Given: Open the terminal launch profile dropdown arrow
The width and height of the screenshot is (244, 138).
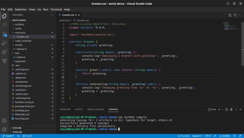Looking at the screenshot, I should click(x=222, y=110).
